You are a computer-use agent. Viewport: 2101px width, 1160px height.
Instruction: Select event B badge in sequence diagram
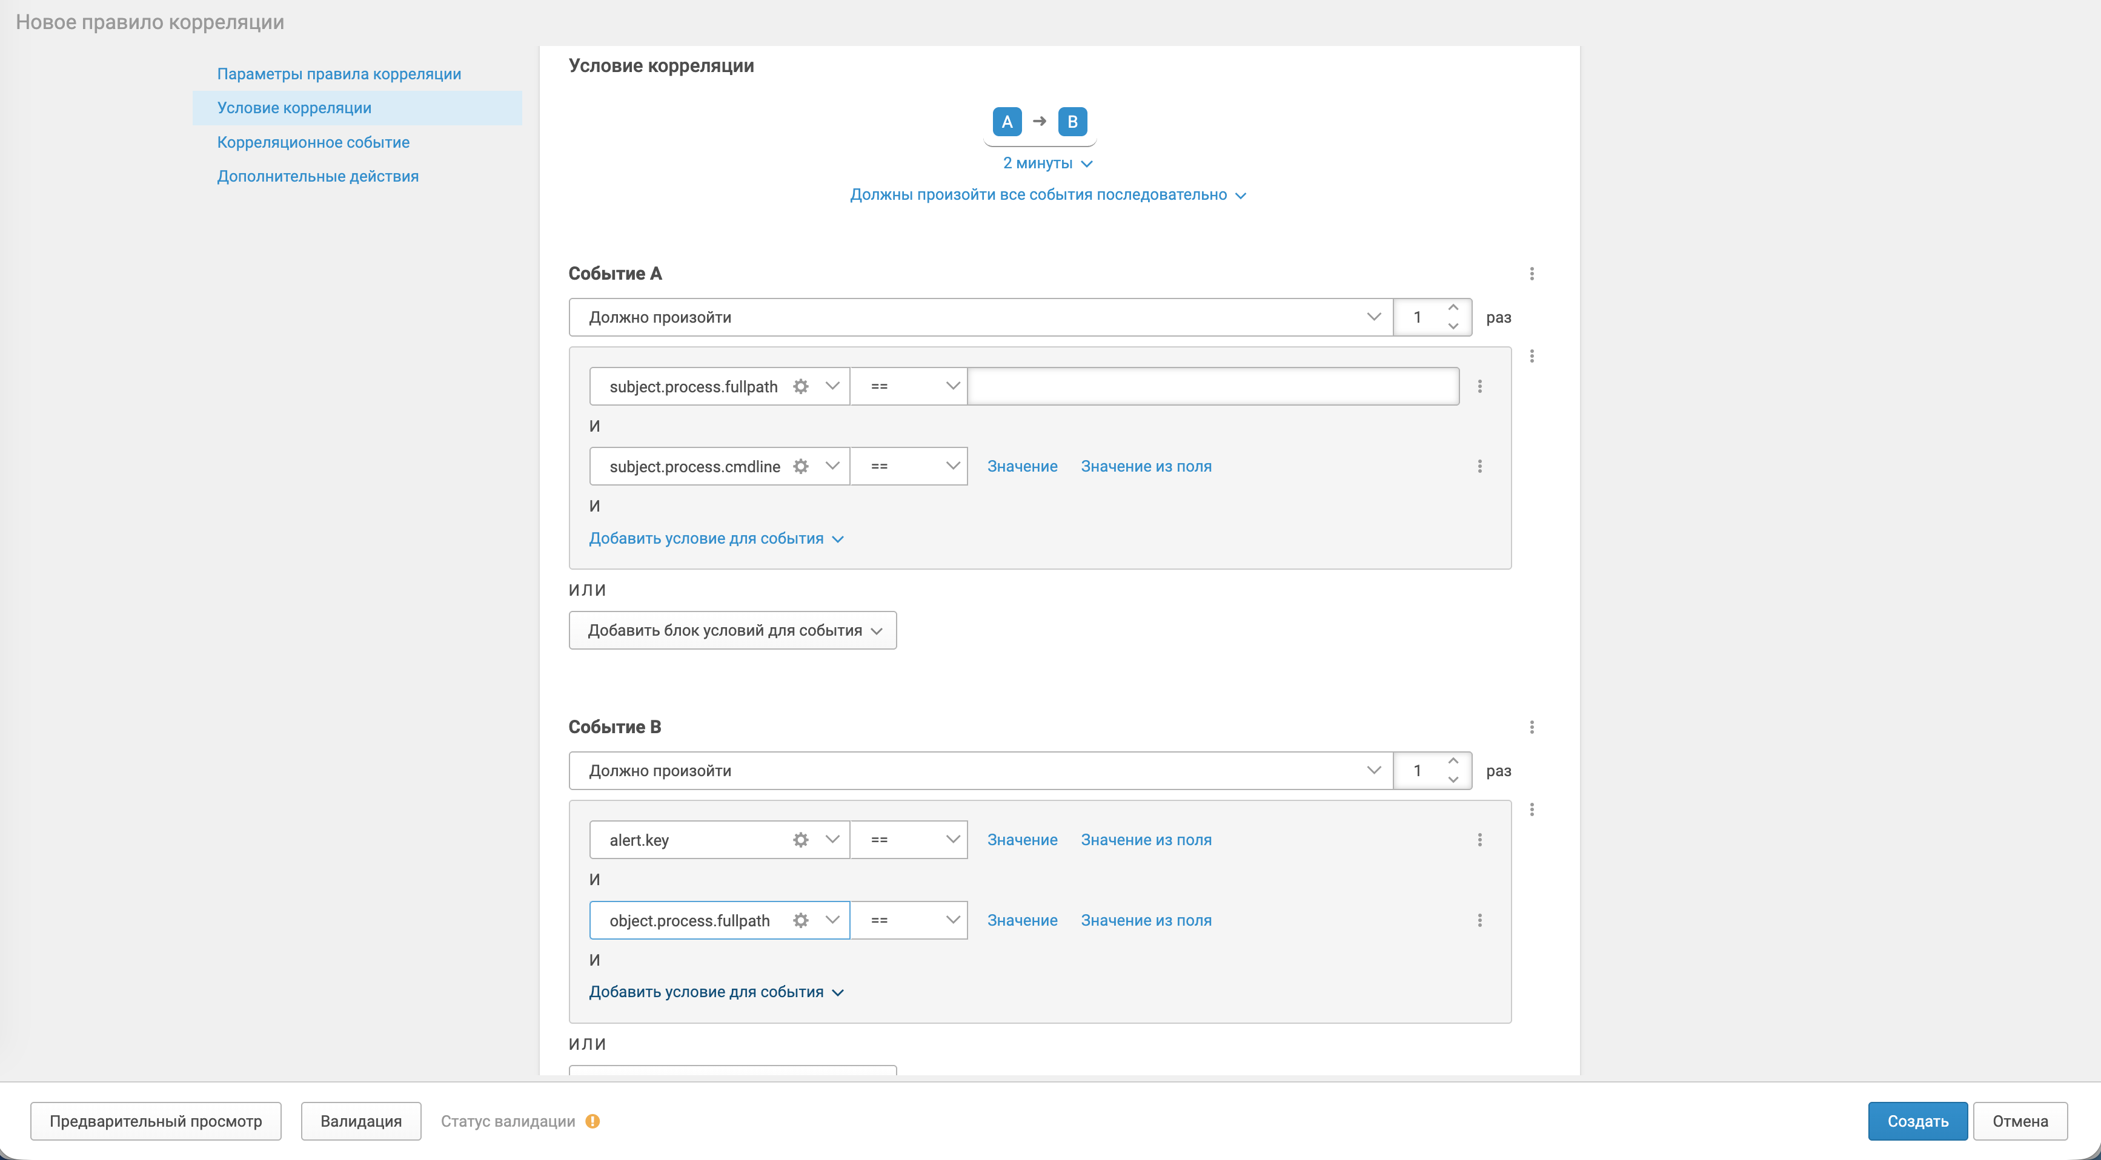[1072, 122]
